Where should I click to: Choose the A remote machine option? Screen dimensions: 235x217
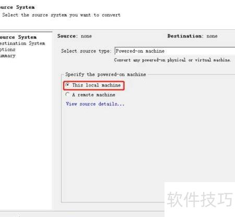67,94
